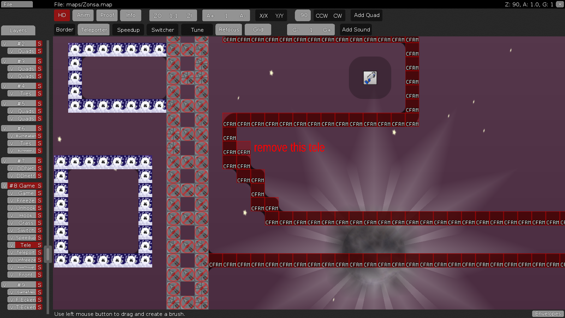Toggle the Grid display button
The width and height of the screenshot is (565, 318).
point(258,30)
